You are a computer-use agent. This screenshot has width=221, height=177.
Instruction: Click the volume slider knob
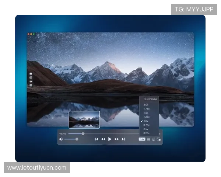(x=77, y=139)
